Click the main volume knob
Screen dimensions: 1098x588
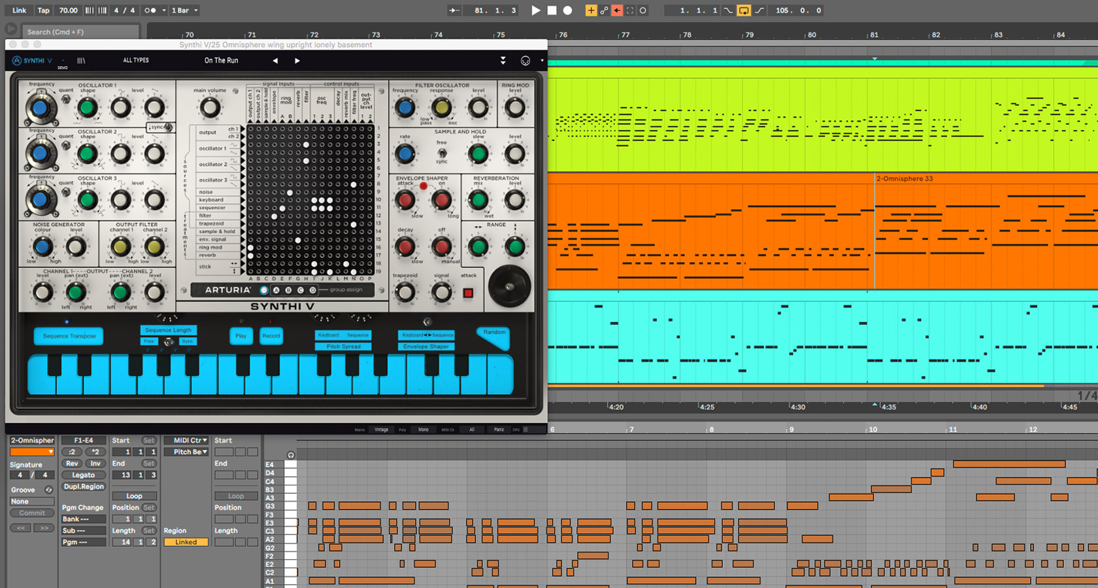[x=210, y=107]
